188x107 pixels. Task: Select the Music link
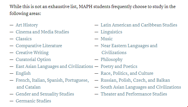tap(107, 39)
